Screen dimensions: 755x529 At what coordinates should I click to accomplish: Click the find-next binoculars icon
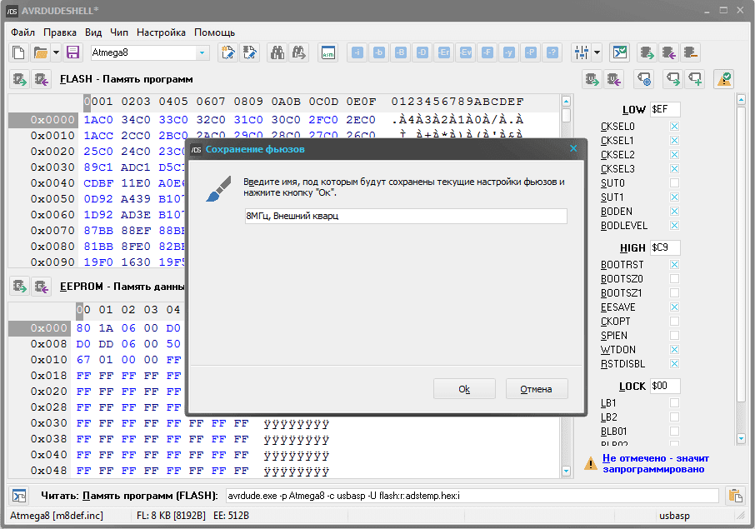(298, 52)
